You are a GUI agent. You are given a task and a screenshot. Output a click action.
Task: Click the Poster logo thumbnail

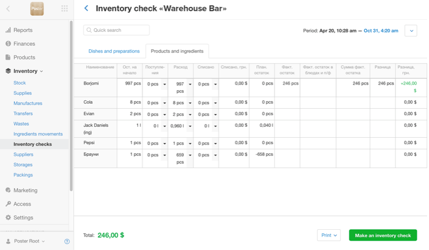[x=37, y=9]
